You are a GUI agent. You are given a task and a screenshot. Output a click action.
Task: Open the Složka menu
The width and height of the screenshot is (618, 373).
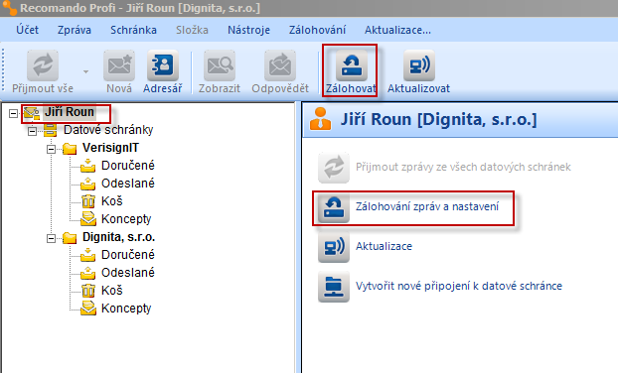pos(192,30)
